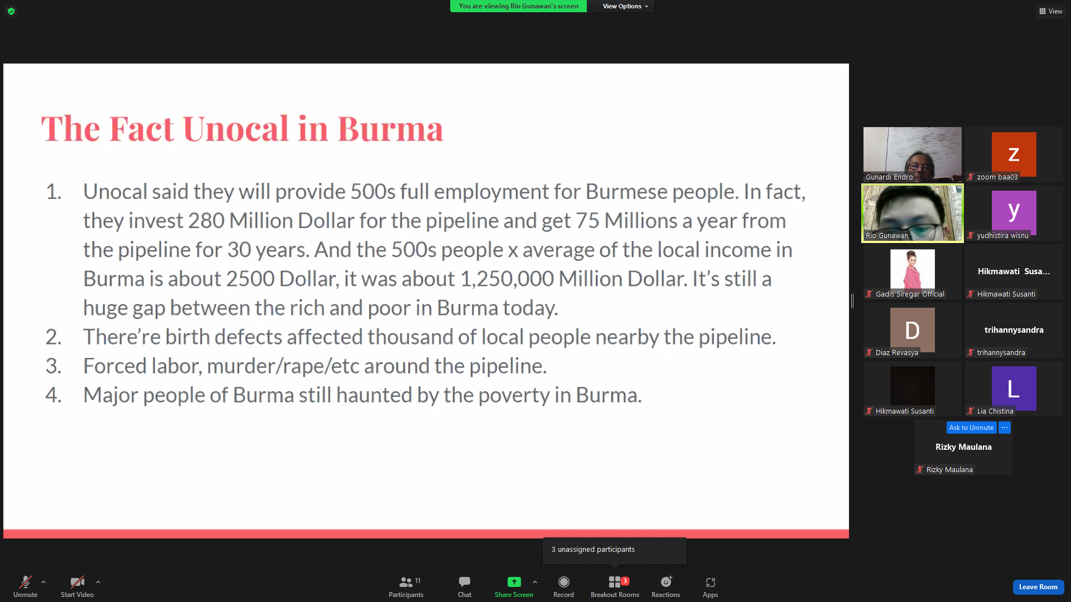This screenshot has height=602, width=1071.
Task: Click the Leave Room button
Action: tap(1038, 587)
